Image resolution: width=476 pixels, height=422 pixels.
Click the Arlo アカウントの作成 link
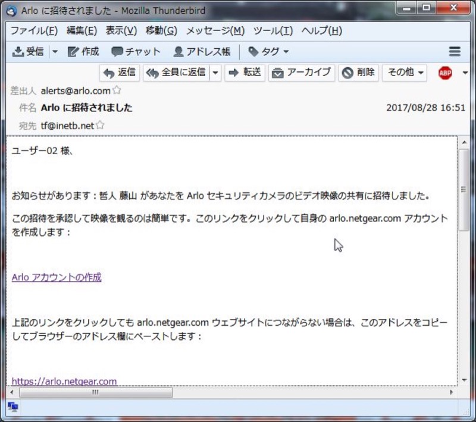click(x=57, y=277)
